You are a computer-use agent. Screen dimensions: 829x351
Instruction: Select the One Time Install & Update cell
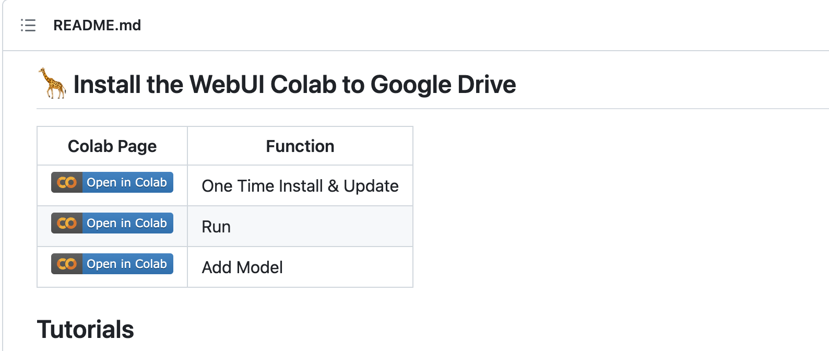pos(300,186)
